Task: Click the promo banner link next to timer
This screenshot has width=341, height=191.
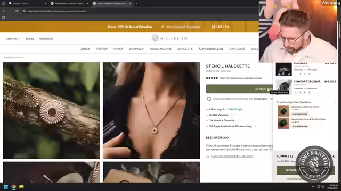Action: coord(183,27)
